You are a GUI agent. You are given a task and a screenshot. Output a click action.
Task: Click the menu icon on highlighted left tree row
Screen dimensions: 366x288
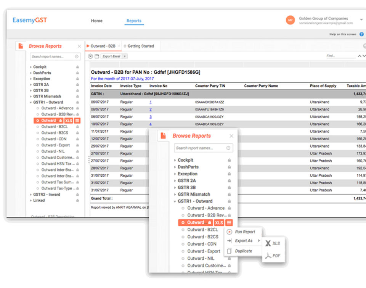pyautogui.click(x=77, y=121)
